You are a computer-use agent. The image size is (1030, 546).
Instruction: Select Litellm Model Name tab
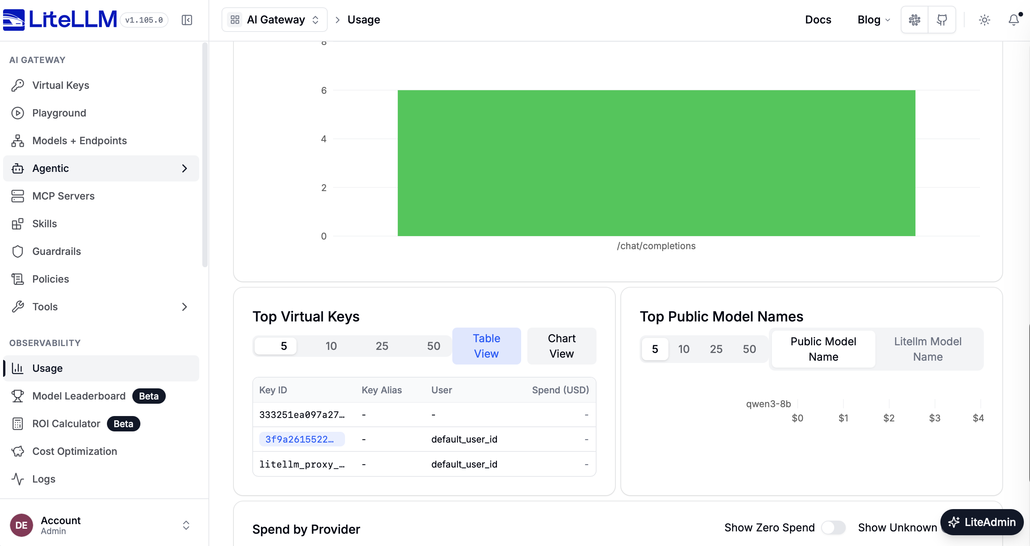coord(928,349)
